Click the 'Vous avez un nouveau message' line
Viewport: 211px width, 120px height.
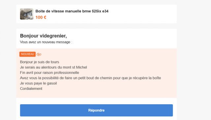point(46,42)
